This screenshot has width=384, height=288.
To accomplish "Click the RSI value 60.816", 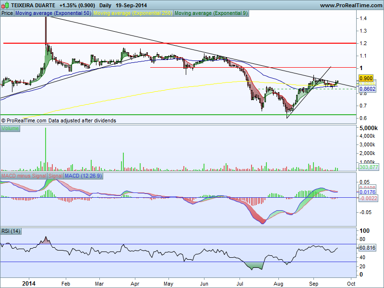I will tap(367, 248).
